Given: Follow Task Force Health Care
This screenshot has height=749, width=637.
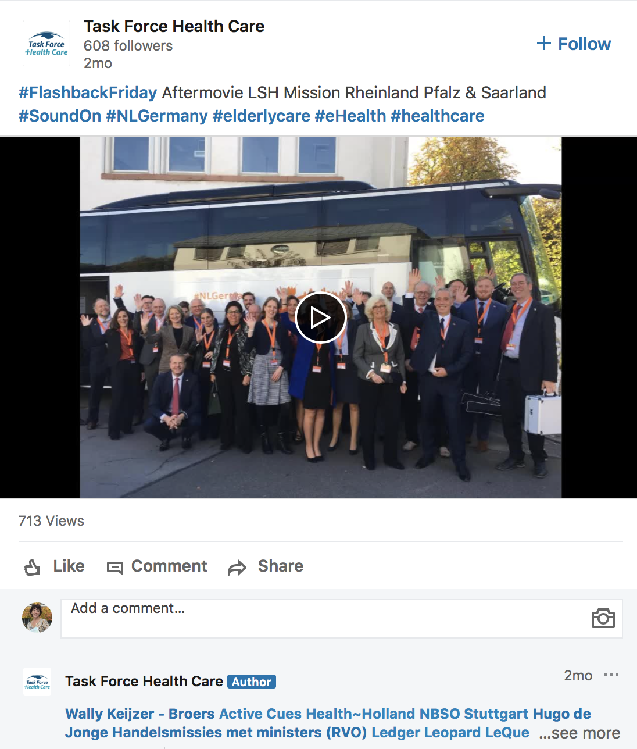Looking at the screenshot, I should pyautogui.click(x=574, y=44).
